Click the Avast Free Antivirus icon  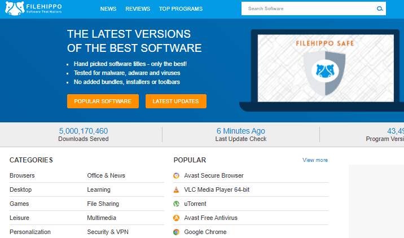pyautogui.click(x=176, y=218)
